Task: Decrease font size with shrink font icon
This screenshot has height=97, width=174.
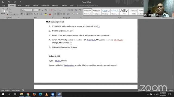Action: tap(42, 10)
